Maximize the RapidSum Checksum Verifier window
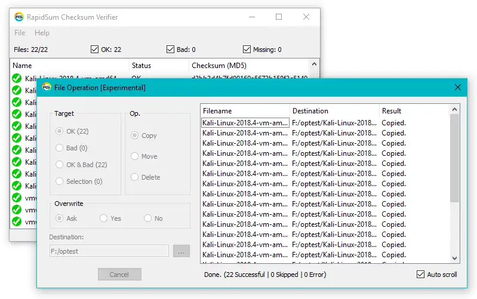The width and height of the screenshot is (477, 299). (279, 17)
